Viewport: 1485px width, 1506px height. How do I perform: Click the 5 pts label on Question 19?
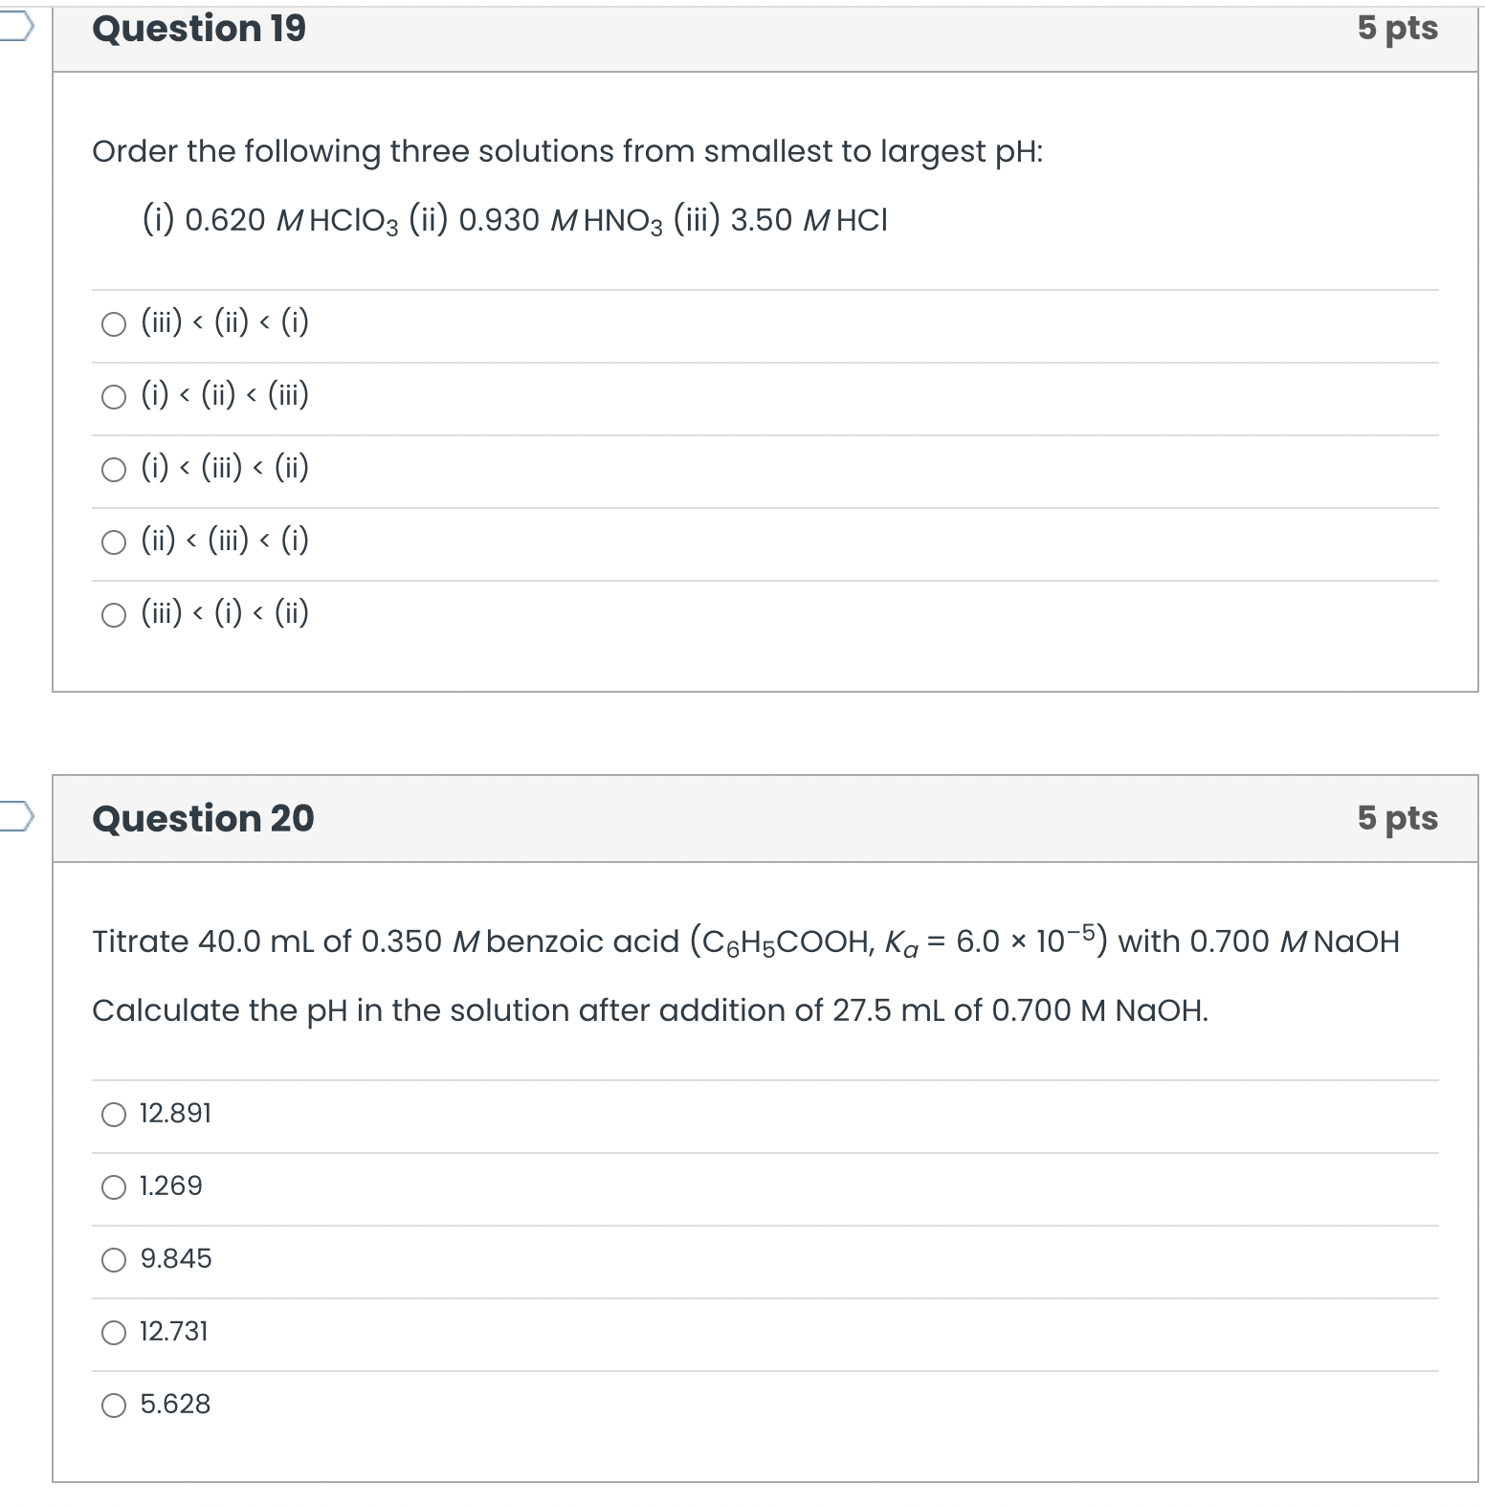pos(1399,29)
